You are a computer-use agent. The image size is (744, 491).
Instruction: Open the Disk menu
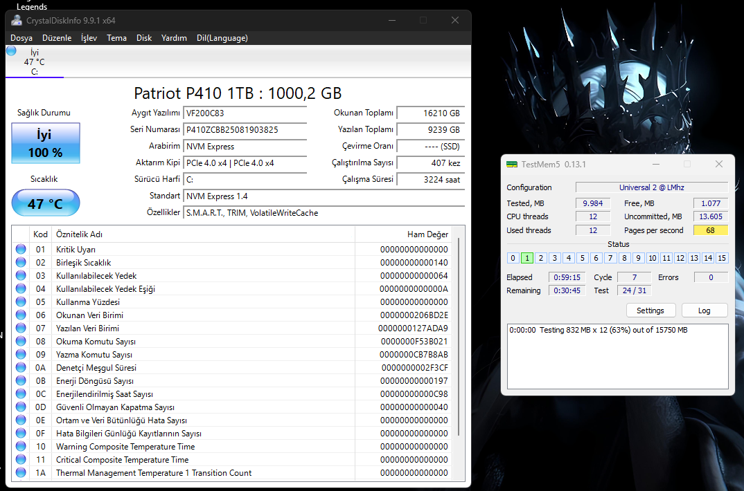pyautogui.click(x=144, y=38)
